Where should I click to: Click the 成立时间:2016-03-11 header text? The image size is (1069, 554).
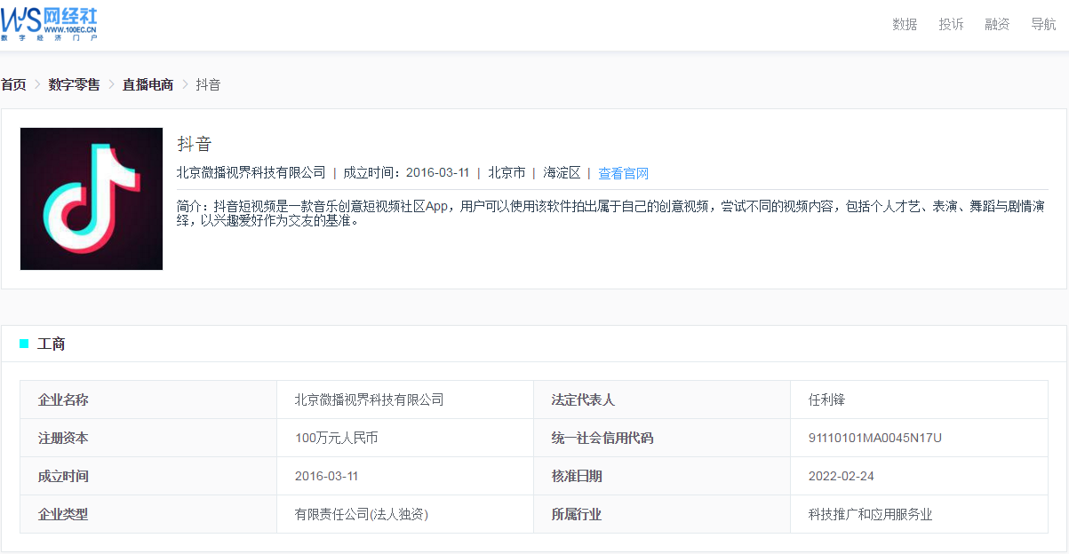click(x=406, y=172)
